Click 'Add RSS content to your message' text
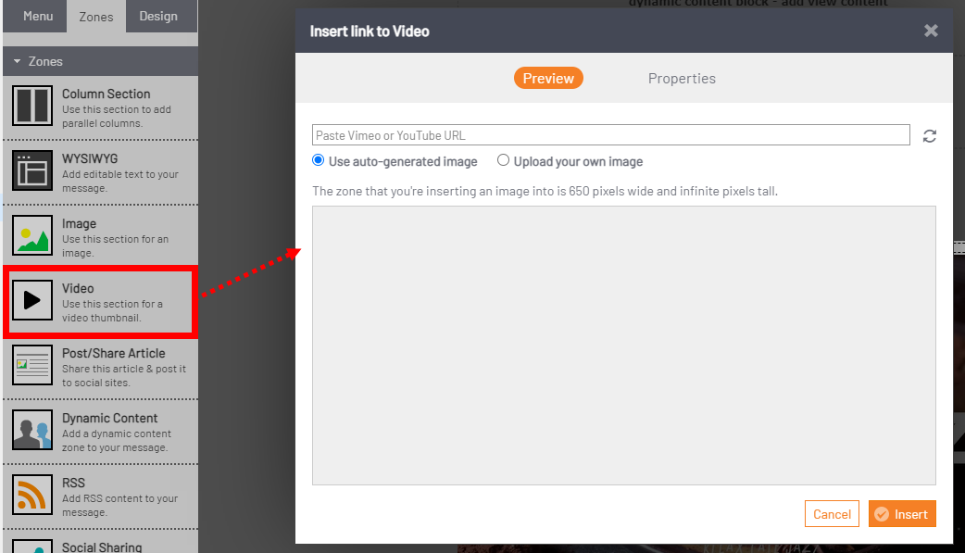Viewport: 965px width, 553px height. point(119,505)
